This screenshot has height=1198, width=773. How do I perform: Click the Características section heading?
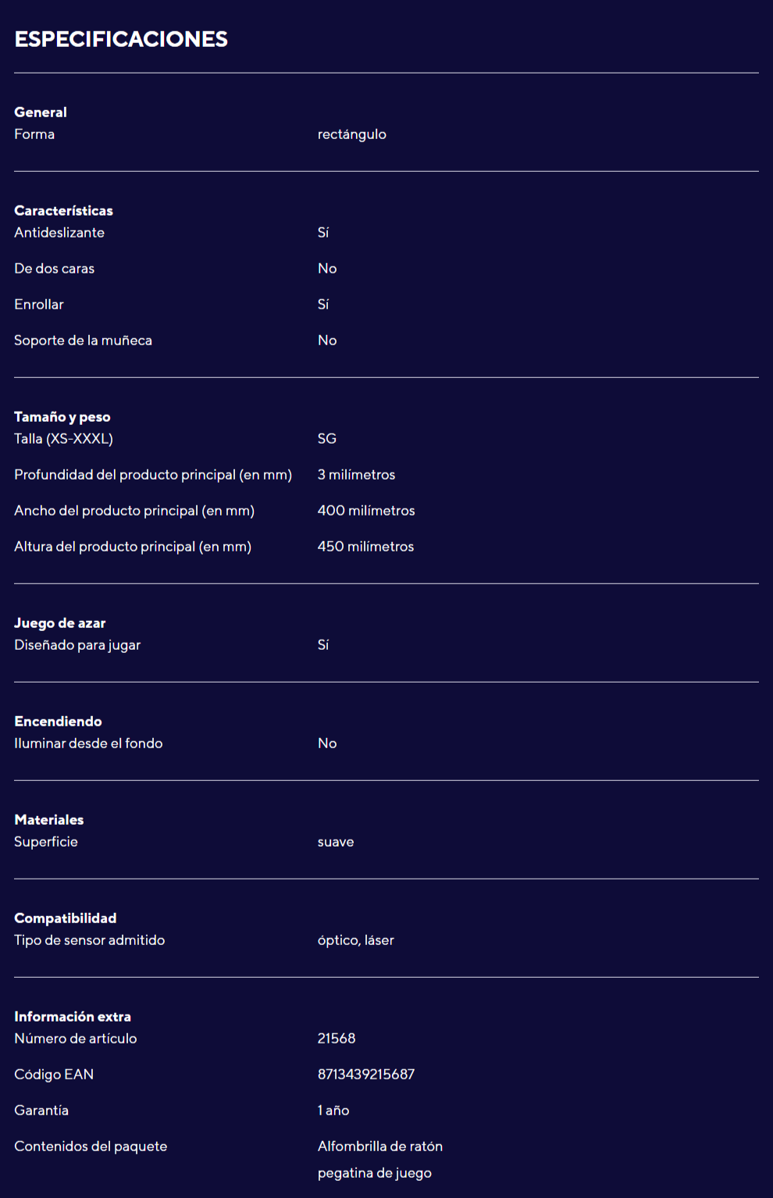[x=63, y=211]
